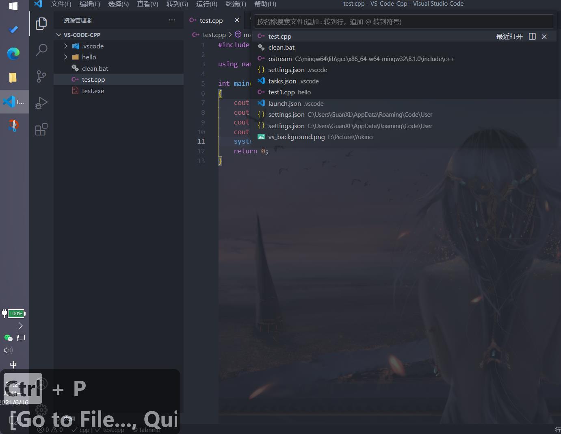Close the test.cpp editor tab

click(x=237, y=20)
